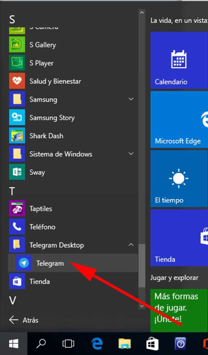
Task: Open the S Gallery app icon
Action: (17, 45)
